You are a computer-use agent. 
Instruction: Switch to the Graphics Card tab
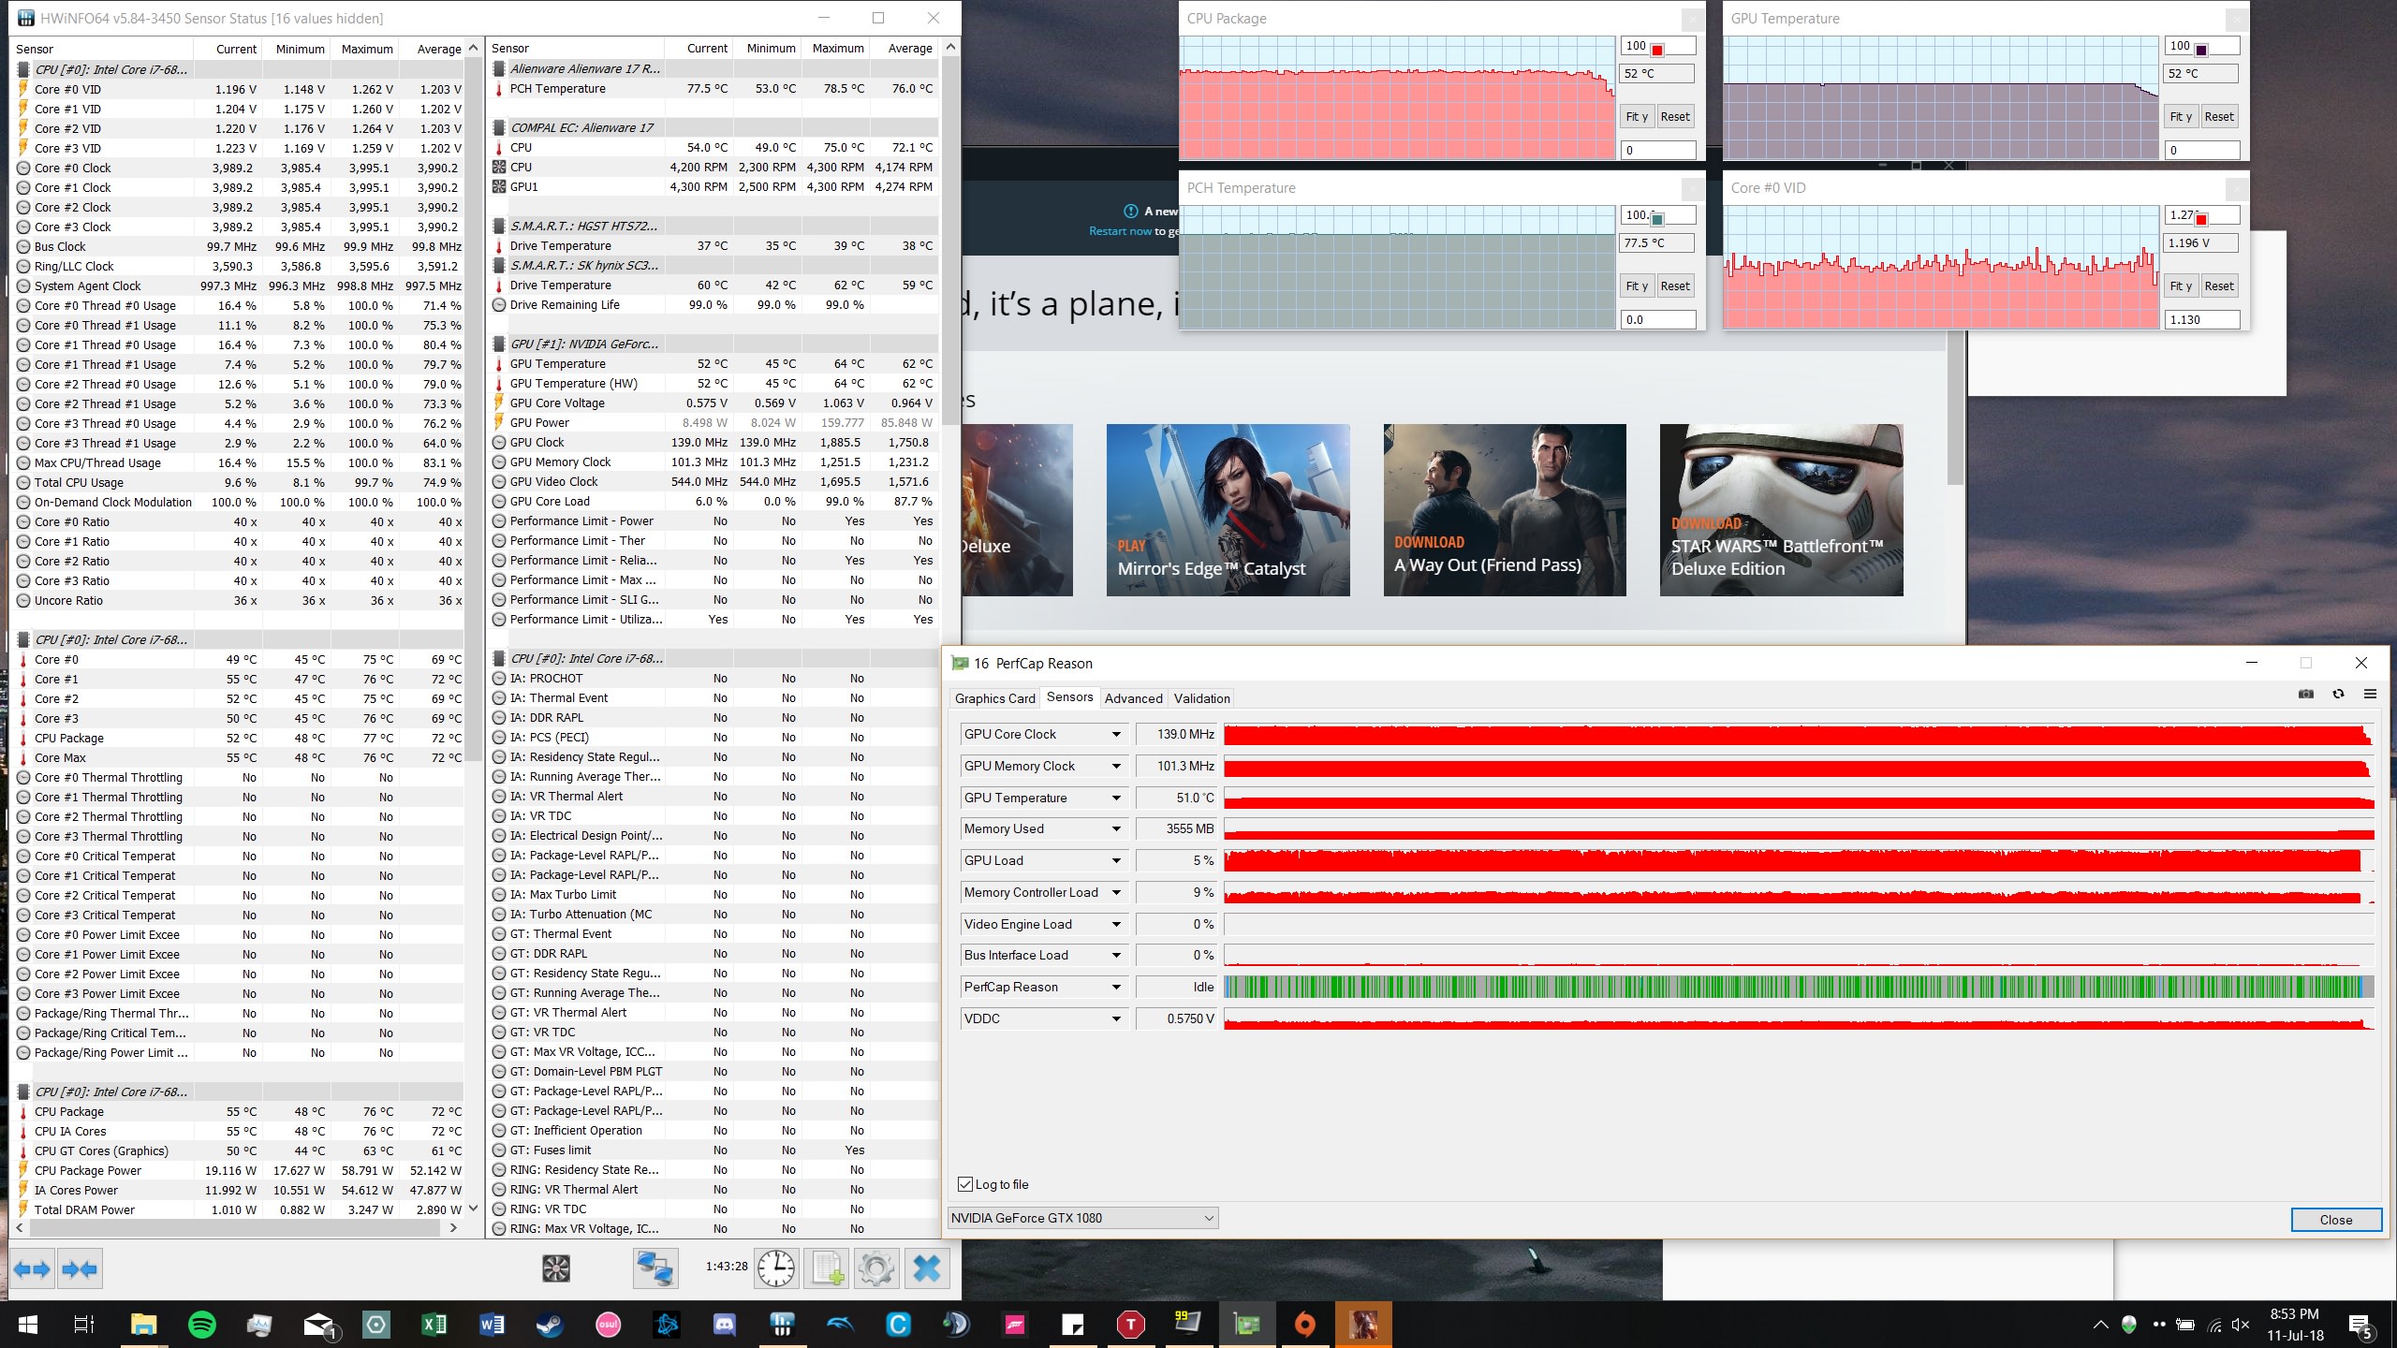click(x=994, y=698)
